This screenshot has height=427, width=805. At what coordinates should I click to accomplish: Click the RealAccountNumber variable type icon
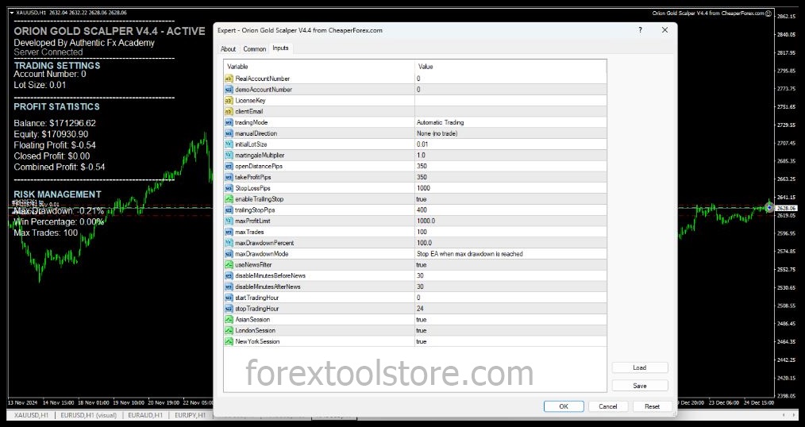click(229, 79)
